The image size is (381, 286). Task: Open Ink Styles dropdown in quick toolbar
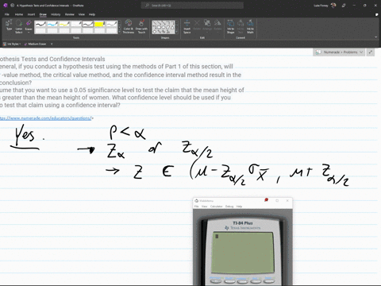tap(12, 44)
